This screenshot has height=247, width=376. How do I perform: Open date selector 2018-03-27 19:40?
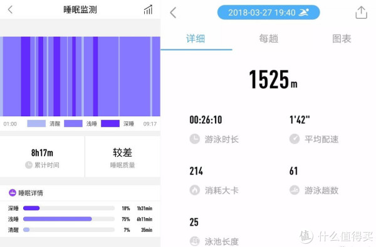(x=268, y=13)
